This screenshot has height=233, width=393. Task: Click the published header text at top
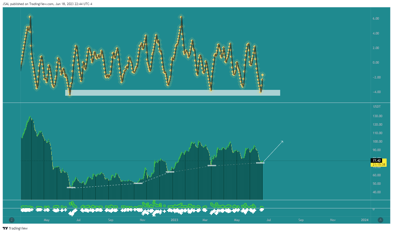click(48, 4)
